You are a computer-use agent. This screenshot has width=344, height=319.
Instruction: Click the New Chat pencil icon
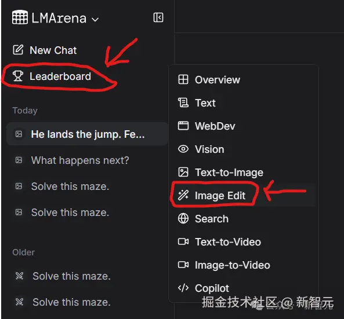[18, 50]
